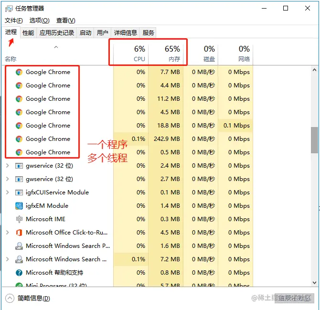
Task: Click the search icon in the 7.2 MB row
Action: click(19, 259)
